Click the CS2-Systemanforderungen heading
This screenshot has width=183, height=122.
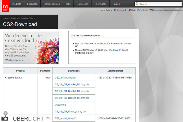pos(86,36)
